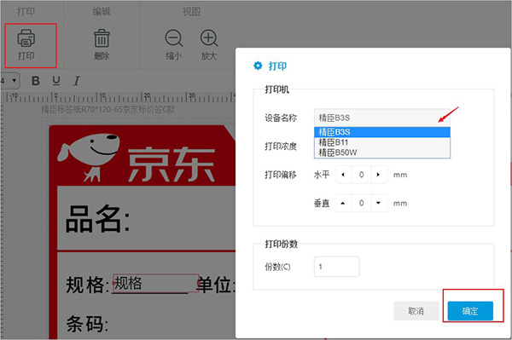This screenshot has height=340, width=512.
Task: Click the 份数(C) copies input field
Action: [x=337, y=267]
